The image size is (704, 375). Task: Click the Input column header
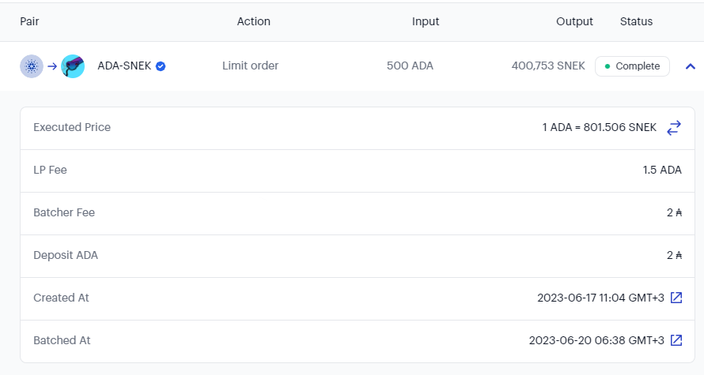426,21
